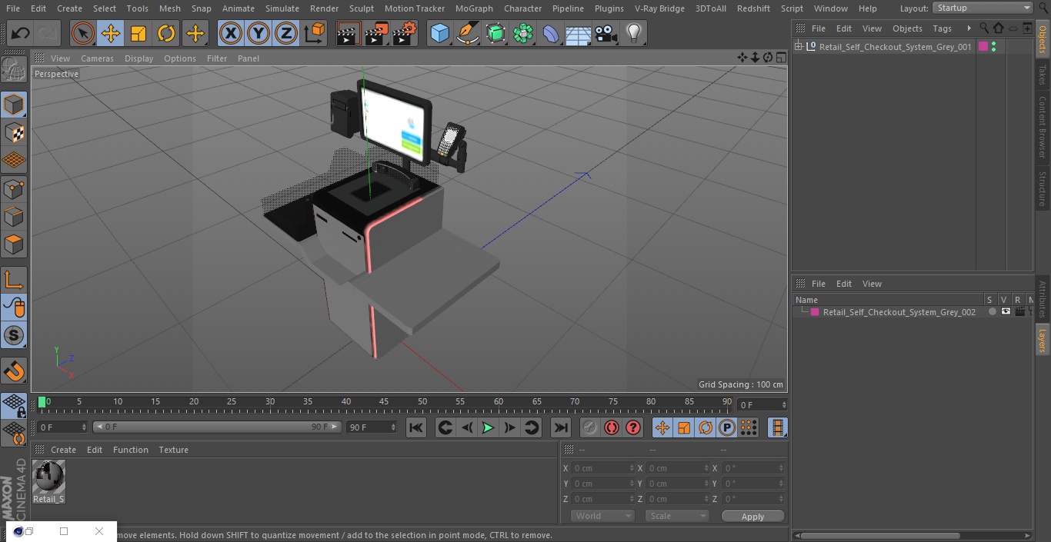Activate the Scale tool
Screen dimensions: 1051x542
click(138, 34)
